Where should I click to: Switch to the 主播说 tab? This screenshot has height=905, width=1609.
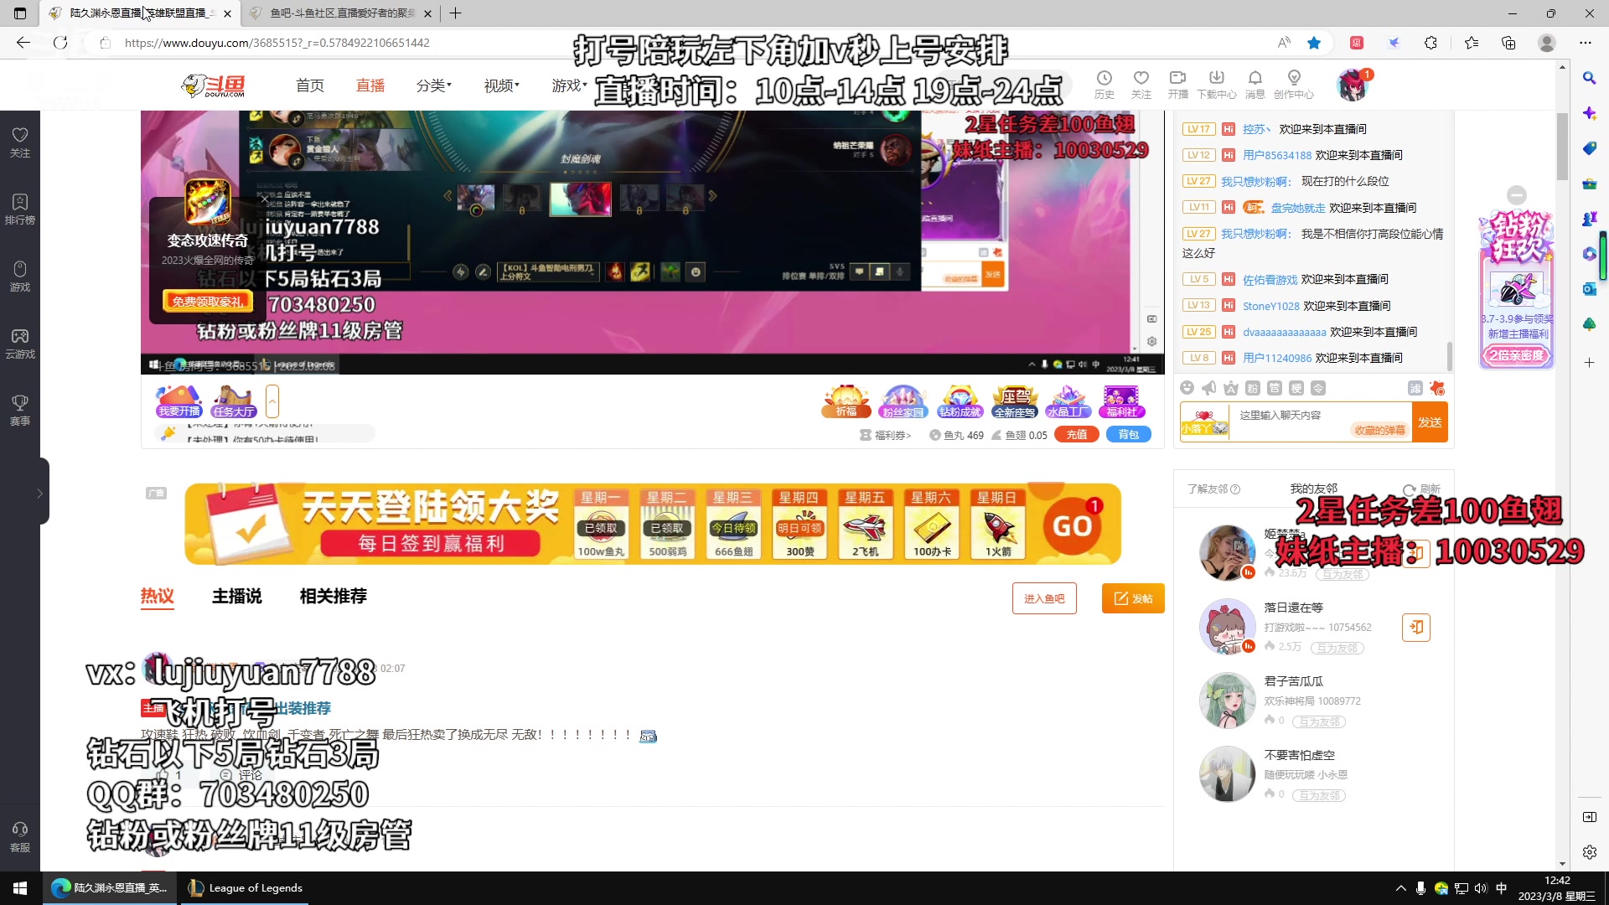click(237, 596)
